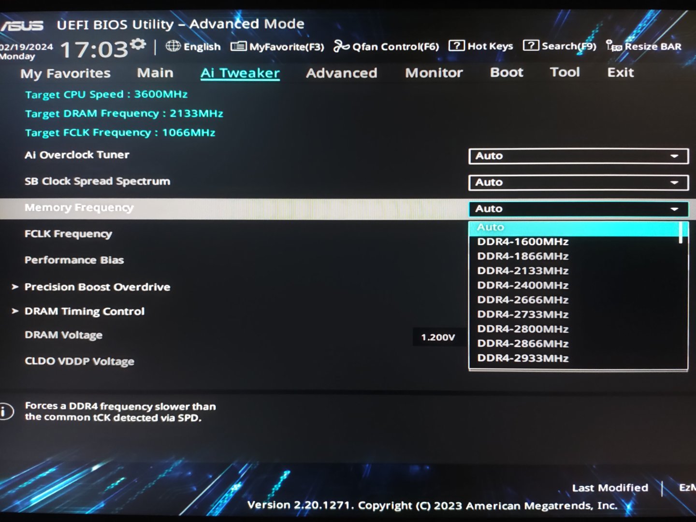The image size is (696, 522).
Task: Click the MyFavorite list icon
Action: tap(238, 46)
